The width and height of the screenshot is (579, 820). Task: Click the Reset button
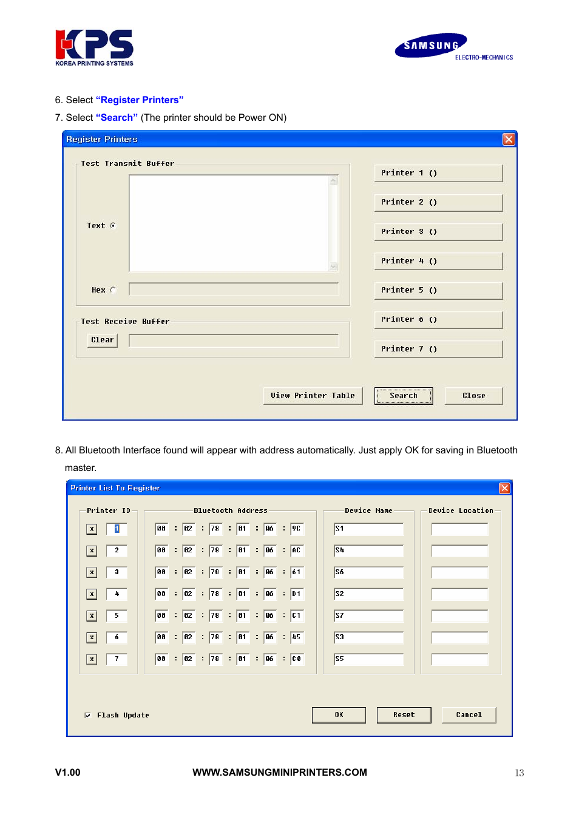tap(404, 715)
